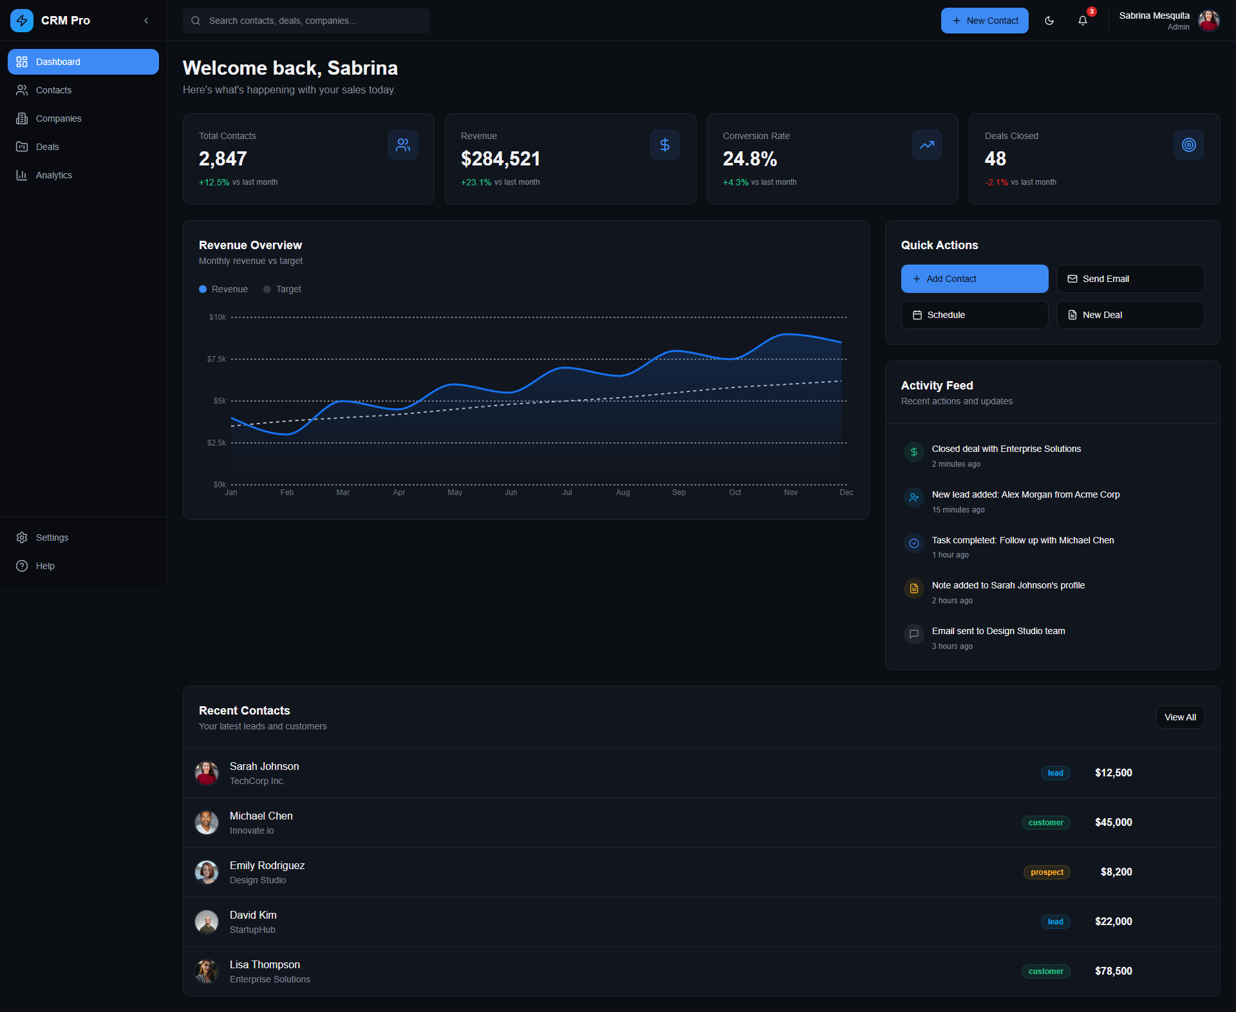This screenshot has height=1012, width=1236.
Task: Click the Settings gear icon
Action: 21,538
